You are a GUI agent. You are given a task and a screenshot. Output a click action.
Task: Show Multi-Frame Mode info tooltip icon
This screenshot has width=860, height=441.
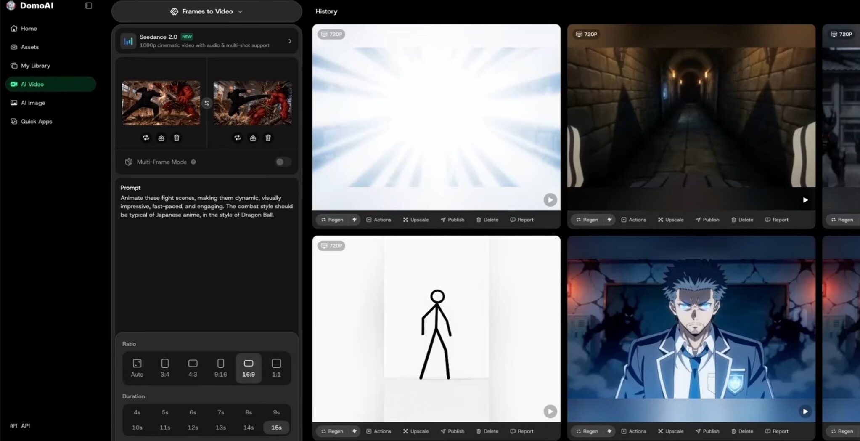pos(193,162)
